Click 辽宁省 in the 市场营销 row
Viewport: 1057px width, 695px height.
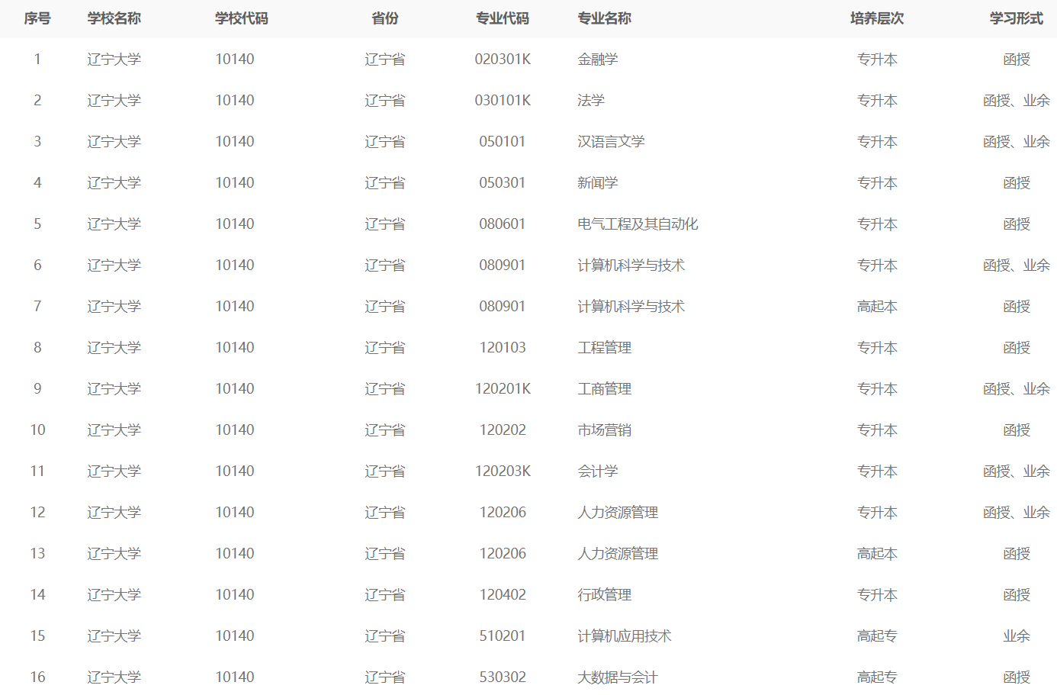tap(385, 430)
